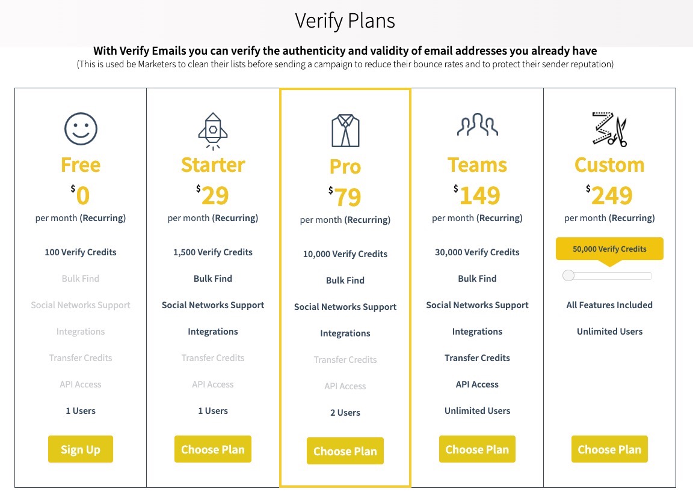Click the Custom plan slider track
Image resolution: width=693 pixels, height=501 pixels.
pos(607,276)
